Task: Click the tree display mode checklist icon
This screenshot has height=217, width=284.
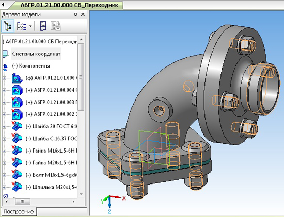Action: tap(22, 26)
